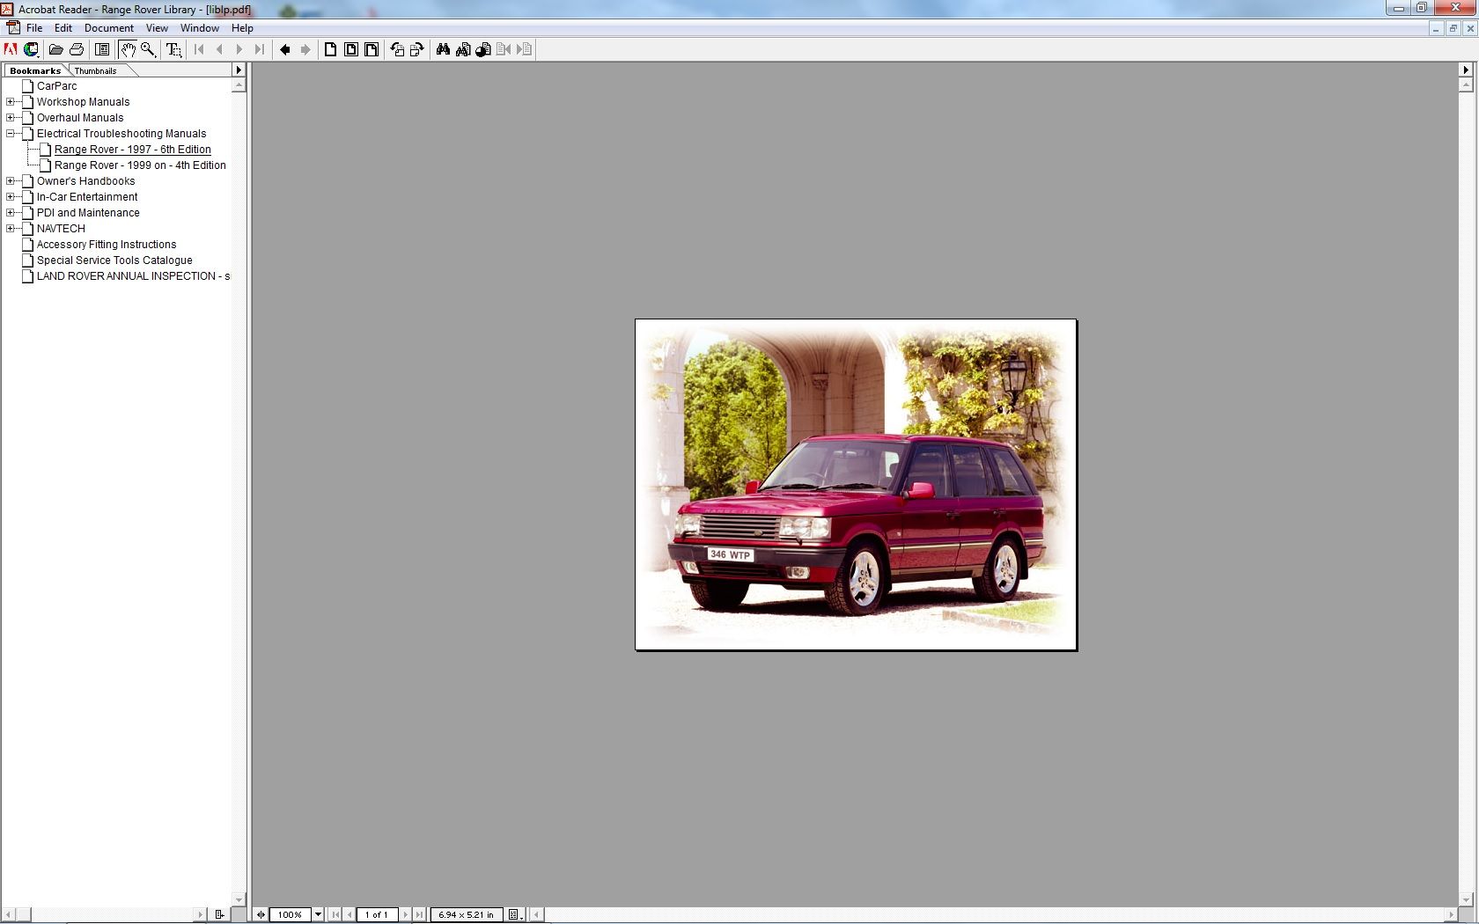This screenshot has width=1479, height=924.
Task: Click the First Page toolbar arrow
Action: 200,50
